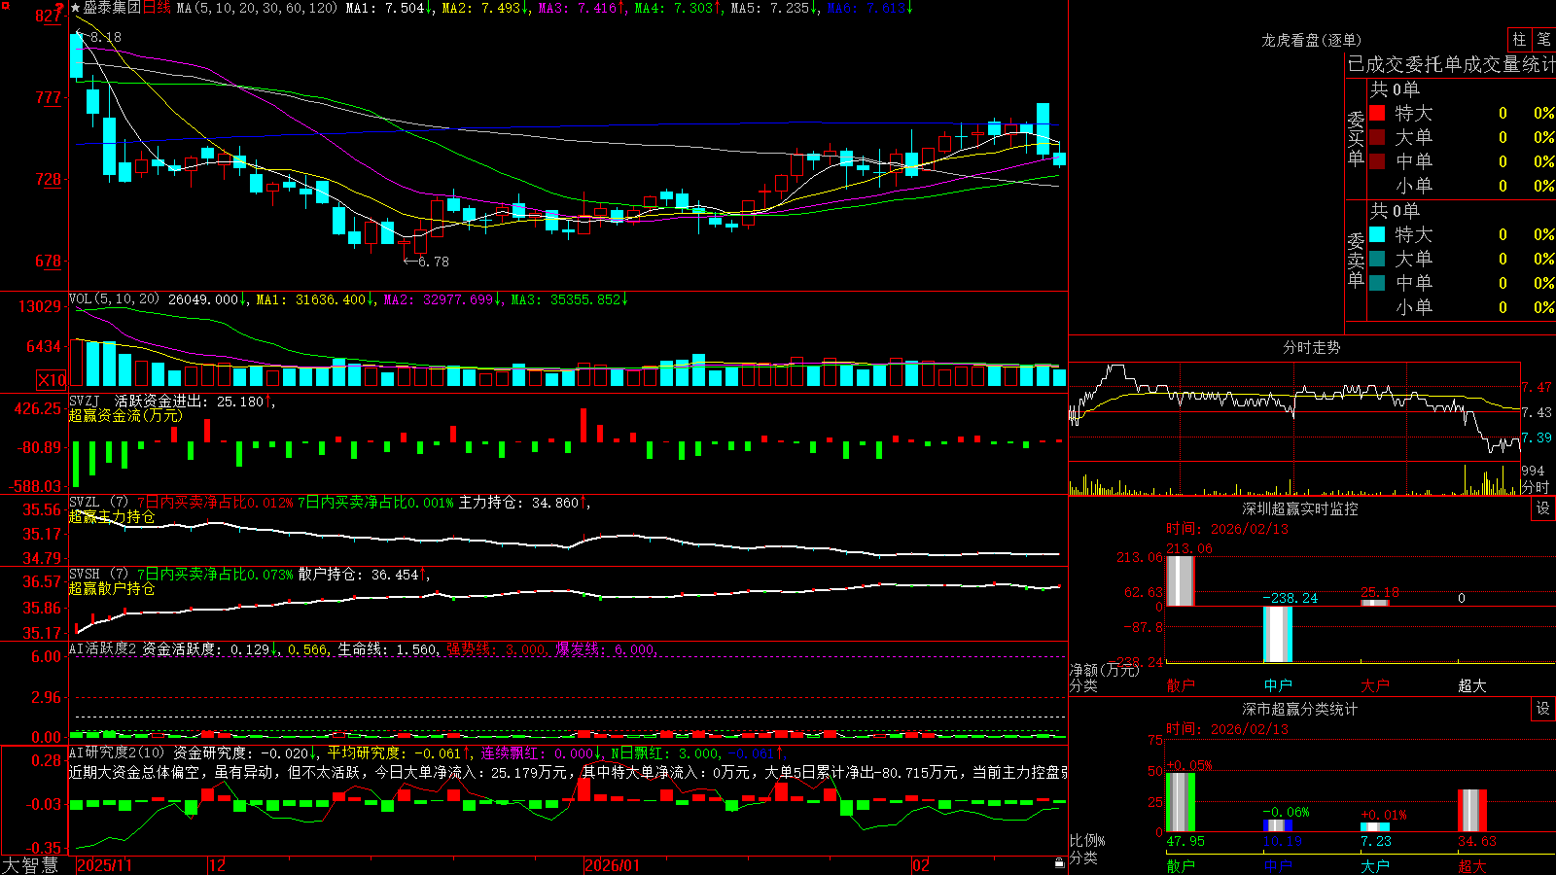Image resolution: width=1556 pixels, height=875 pixels.
Task: Click the 大户 7.23 bar in 分类统计
Action: (1375, 827)
